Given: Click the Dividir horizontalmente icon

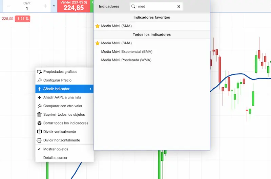Looking at the screenshot, I should 39,140.
